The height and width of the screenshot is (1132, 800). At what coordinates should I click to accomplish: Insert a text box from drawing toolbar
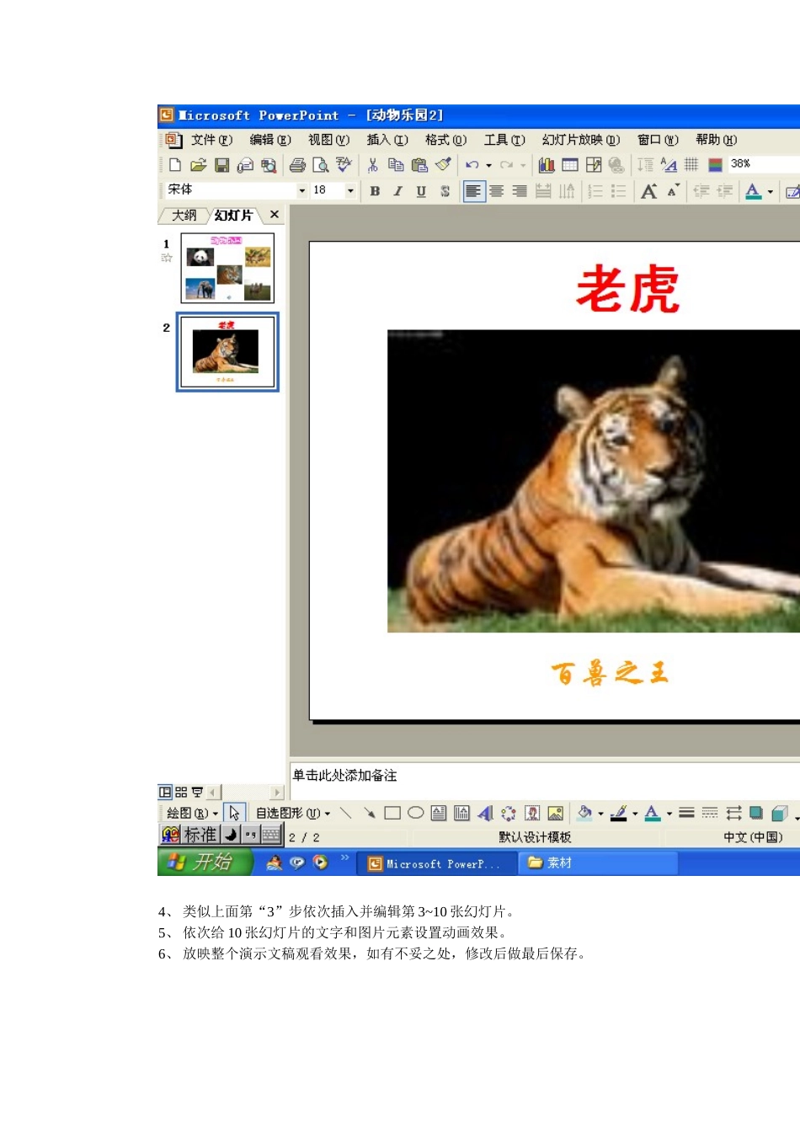439,813
